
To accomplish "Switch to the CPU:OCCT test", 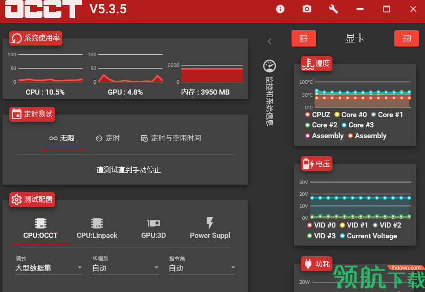I will click(40, 229).
